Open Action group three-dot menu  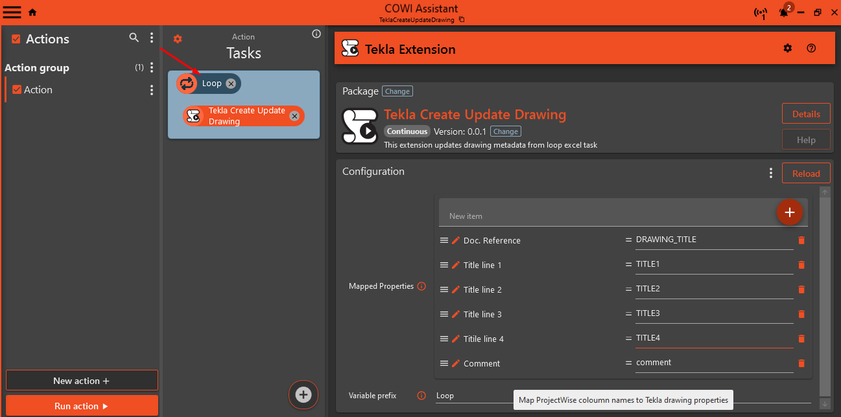[152, 67]
